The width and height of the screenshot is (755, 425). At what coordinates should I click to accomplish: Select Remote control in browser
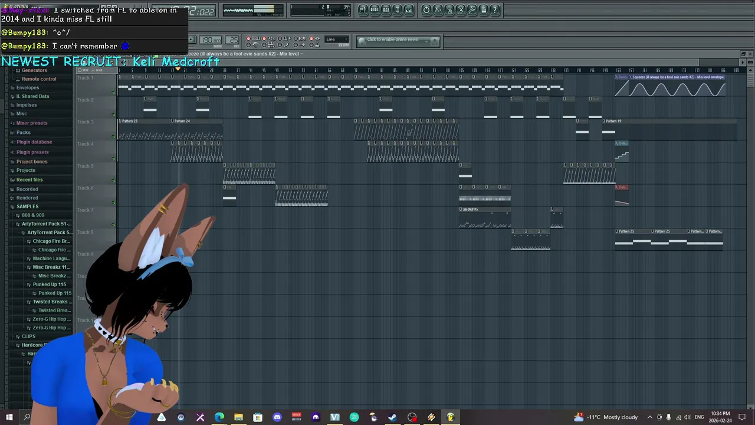tap(39, 79)
